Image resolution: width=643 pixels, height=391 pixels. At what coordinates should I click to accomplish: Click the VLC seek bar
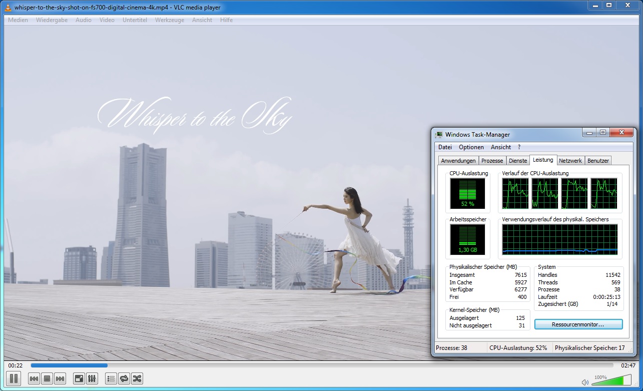point(322,365)
